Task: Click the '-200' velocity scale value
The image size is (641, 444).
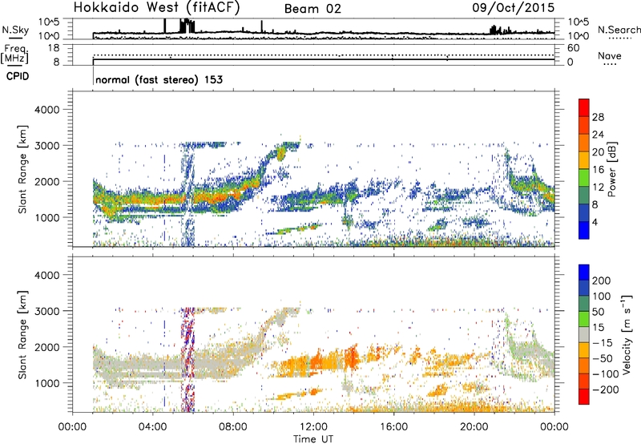Action: tap(606, 390)
